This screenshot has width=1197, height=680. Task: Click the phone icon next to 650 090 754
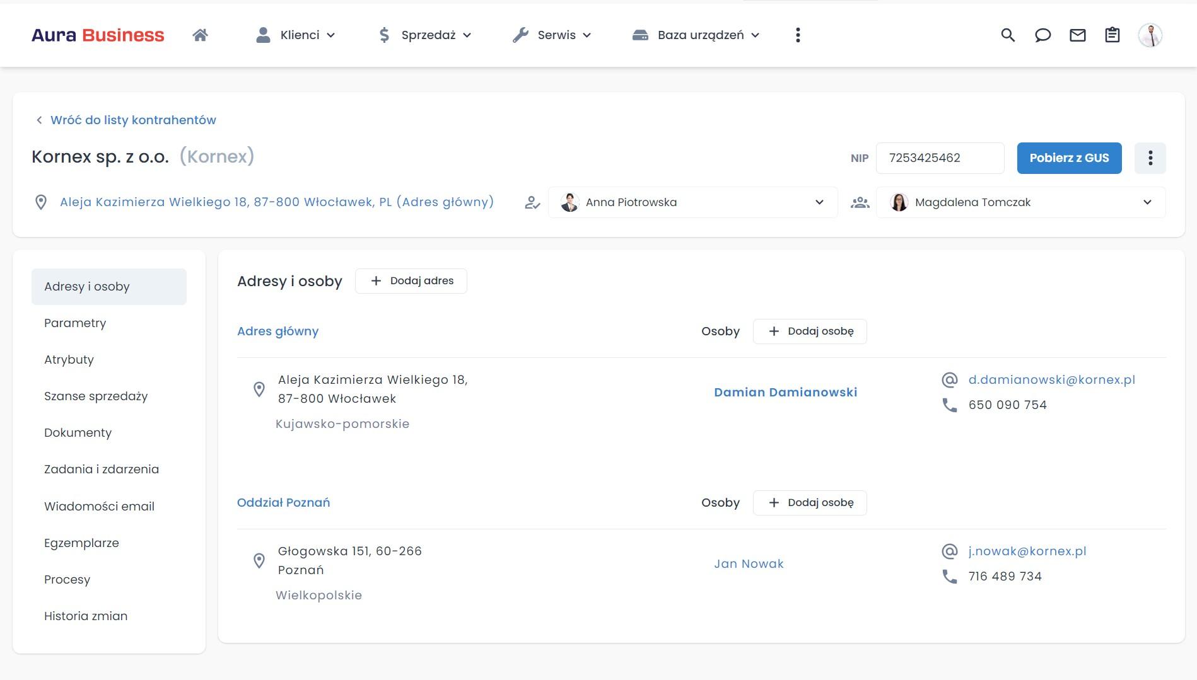tap(950, 405)
